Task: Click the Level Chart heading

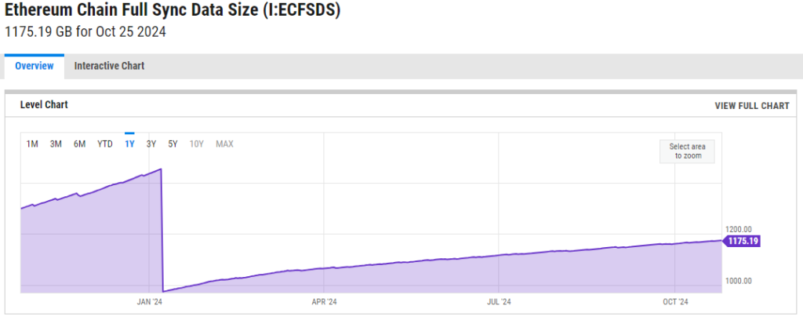Action: (x=44, y=104)
